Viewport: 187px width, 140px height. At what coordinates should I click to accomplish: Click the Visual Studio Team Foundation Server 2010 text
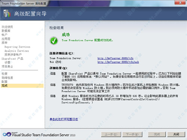point(43,135)
